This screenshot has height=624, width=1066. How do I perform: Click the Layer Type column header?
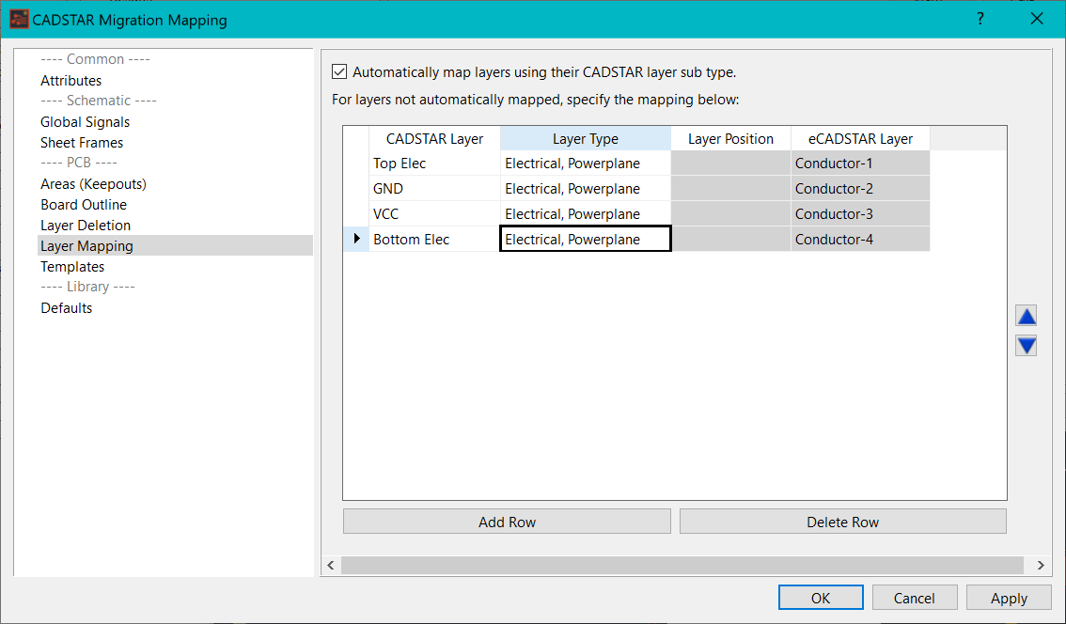click(586, 139)
